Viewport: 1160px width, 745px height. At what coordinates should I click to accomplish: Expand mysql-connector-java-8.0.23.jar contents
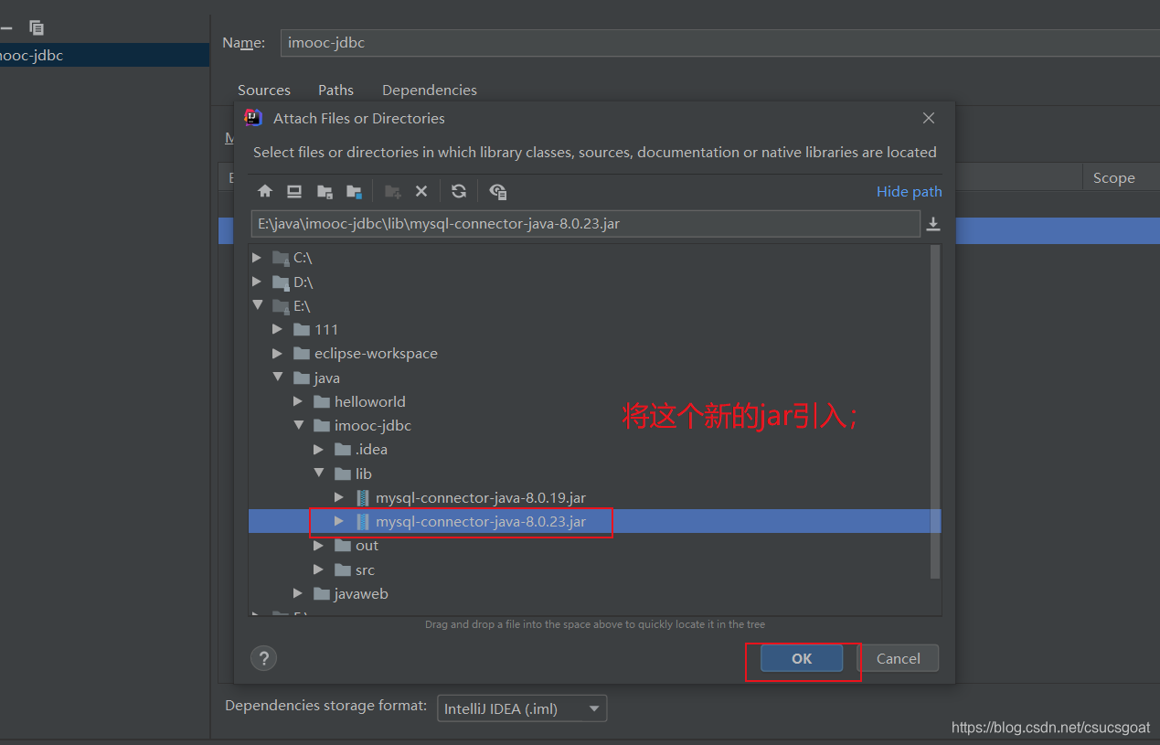(x=339, y=521)
